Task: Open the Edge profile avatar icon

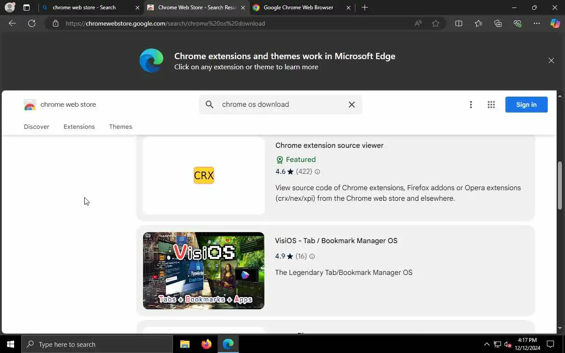Action: tap(10, 8)
